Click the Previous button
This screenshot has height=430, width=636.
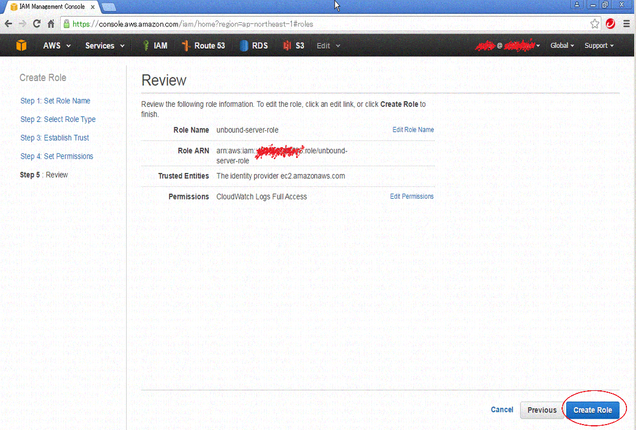coord(542,410)
